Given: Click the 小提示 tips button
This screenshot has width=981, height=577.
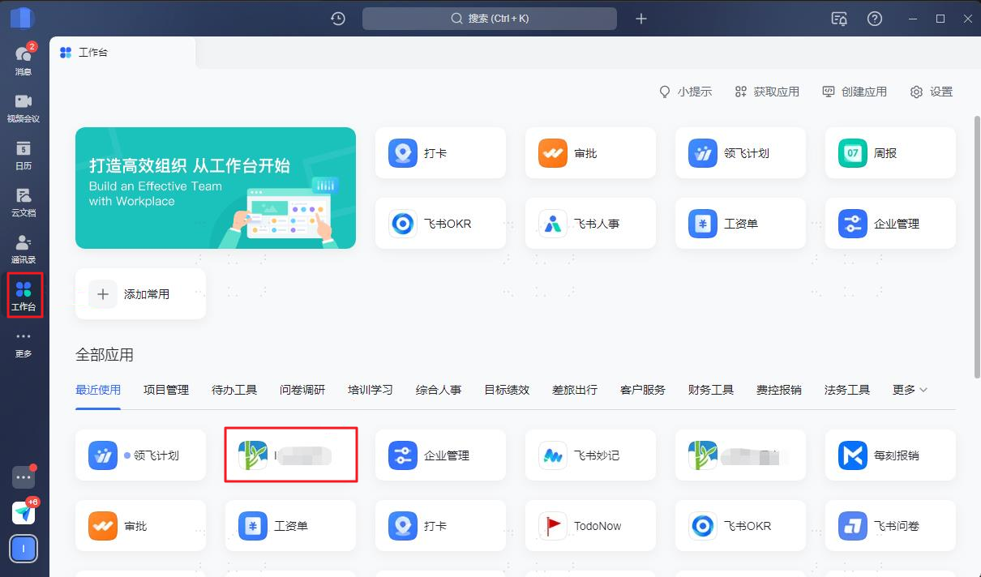Looking at the screenshot, I should [686, 92].
